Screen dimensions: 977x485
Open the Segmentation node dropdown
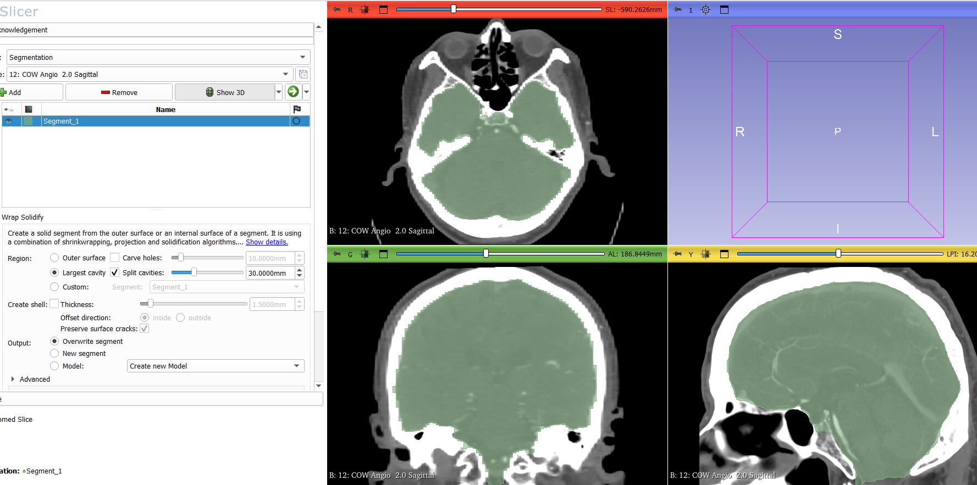click(x=158, y=57)
